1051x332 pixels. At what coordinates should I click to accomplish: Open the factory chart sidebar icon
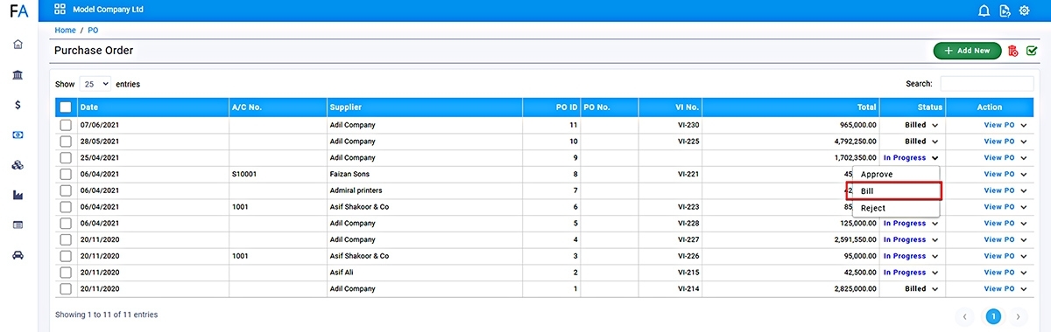[x=18, y=195]
